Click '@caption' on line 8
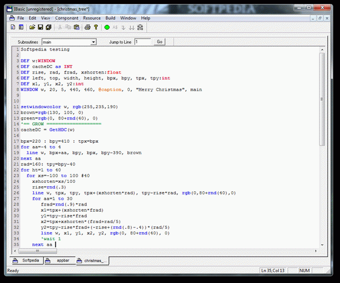 pos(110,89)
